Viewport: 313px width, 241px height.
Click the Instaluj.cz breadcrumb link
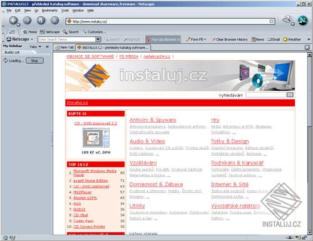pos(78,103)
